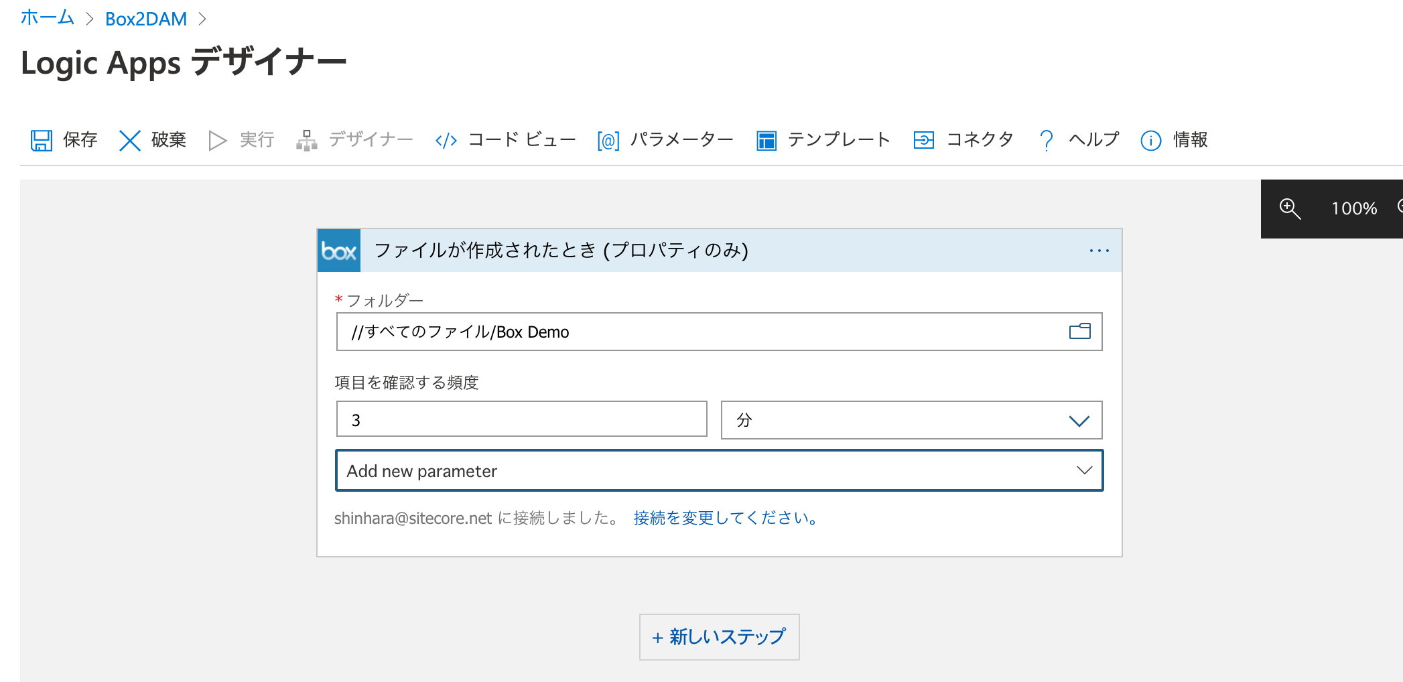
Task: Click the Save (保存) floppy disk icon
Action: pos(42,141)
